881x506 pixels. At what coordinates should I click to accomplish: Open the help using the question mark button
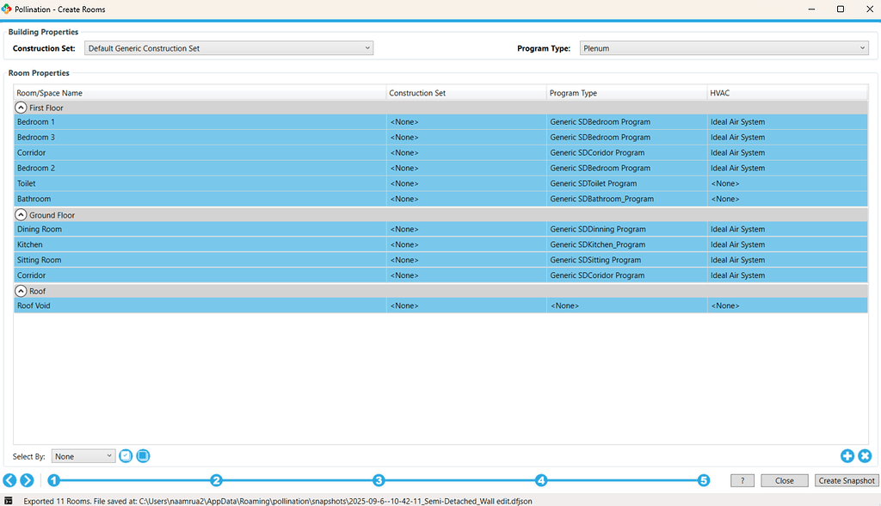tap(742, 480)
